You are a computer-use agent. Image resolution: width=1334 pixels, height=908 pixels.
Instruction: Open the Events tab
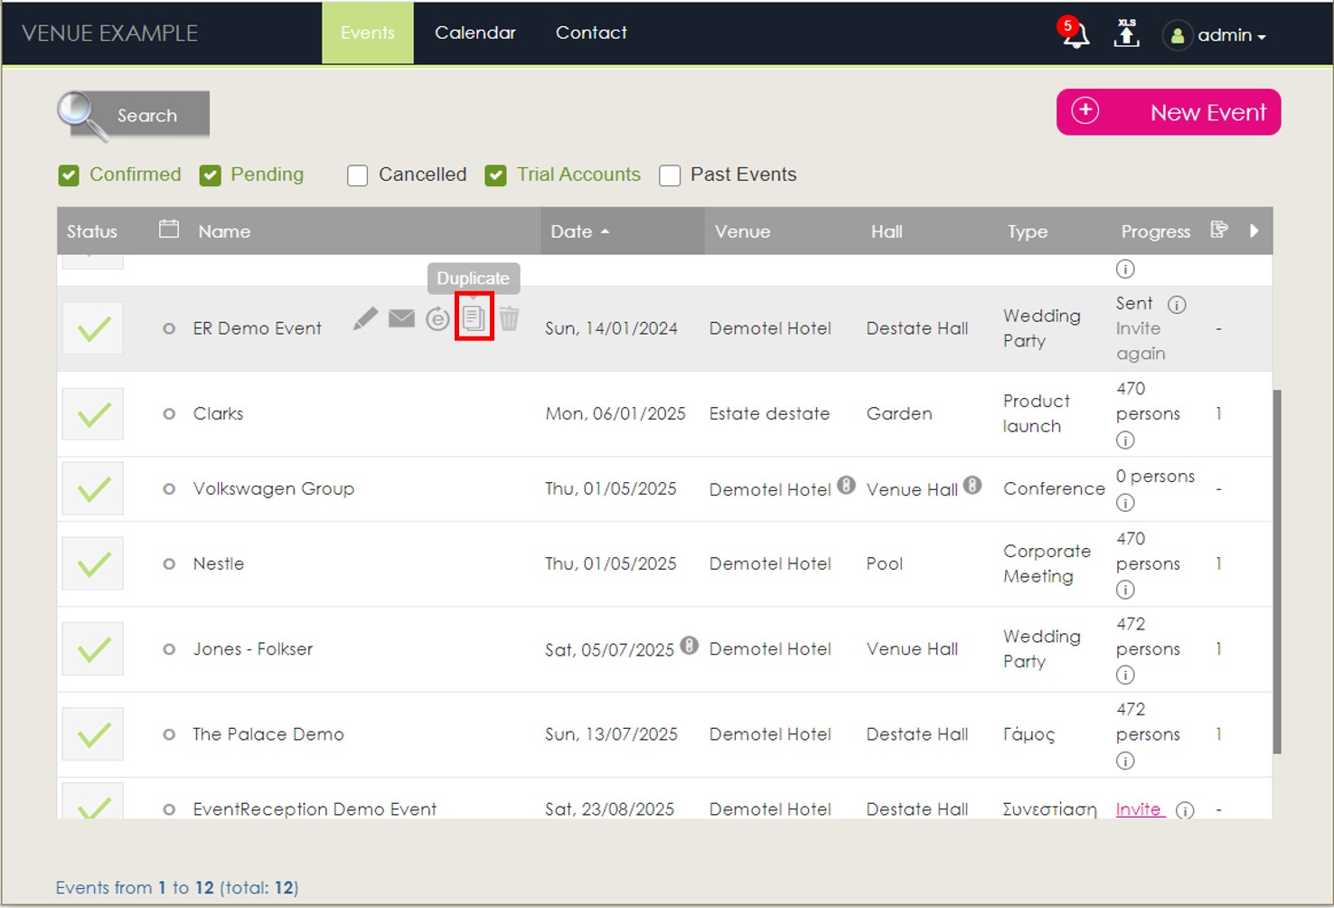368,33
